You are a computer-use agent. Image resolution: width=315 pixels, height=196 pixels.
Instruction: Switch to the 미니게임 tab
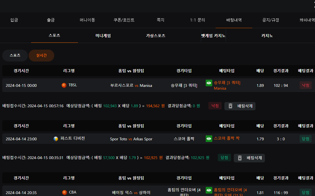103,36
